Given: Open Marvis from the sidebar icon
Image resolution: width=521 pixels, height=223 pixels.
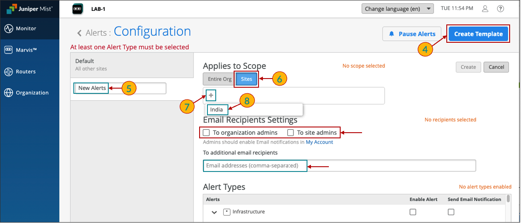Looking at the screenshot, I should [9, 50].
